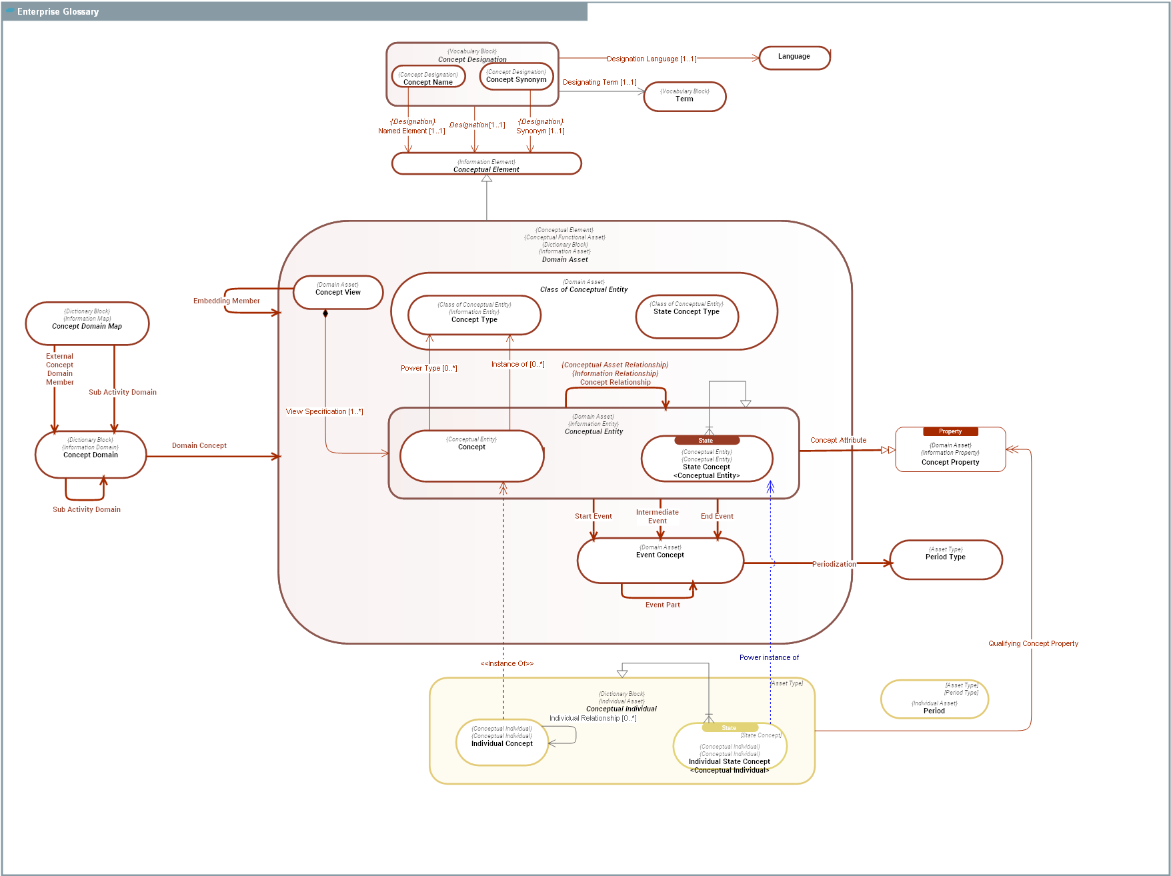Select the red State badge on State Concept

pyautogui.click(x=706, y=441)
